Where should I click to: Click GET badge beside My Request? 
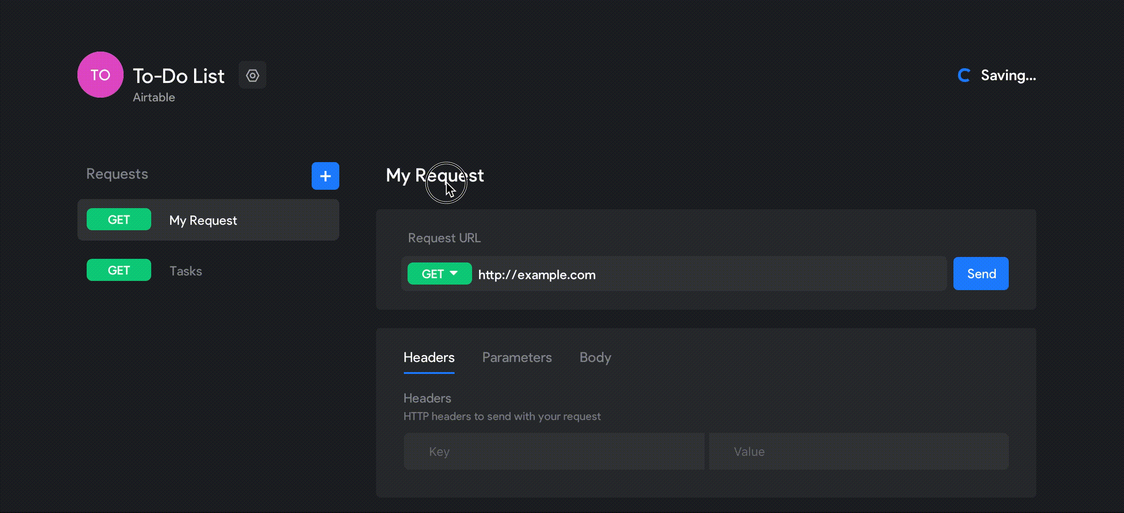(118, 220)
